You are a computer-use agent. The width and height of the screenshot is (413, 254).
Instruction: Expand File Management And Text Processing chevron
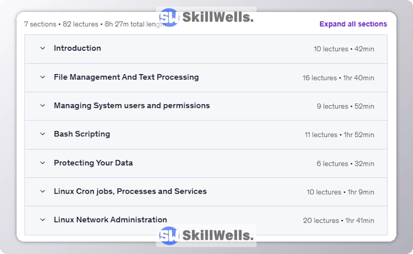click(43, 77)
